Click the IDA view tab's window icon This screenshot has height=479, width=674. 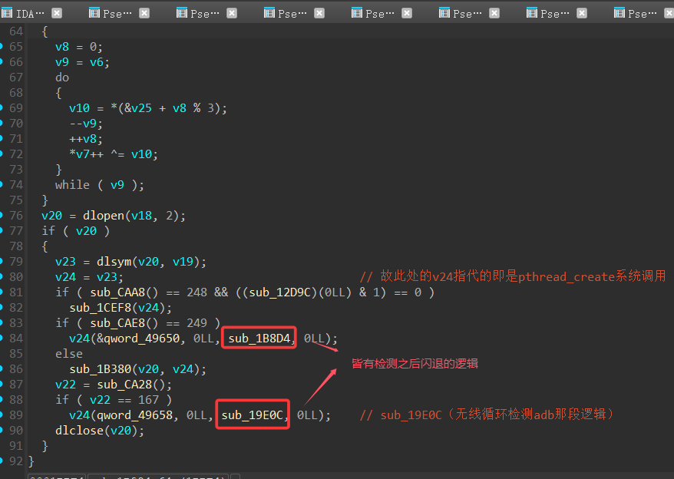[x=7, y=13]
